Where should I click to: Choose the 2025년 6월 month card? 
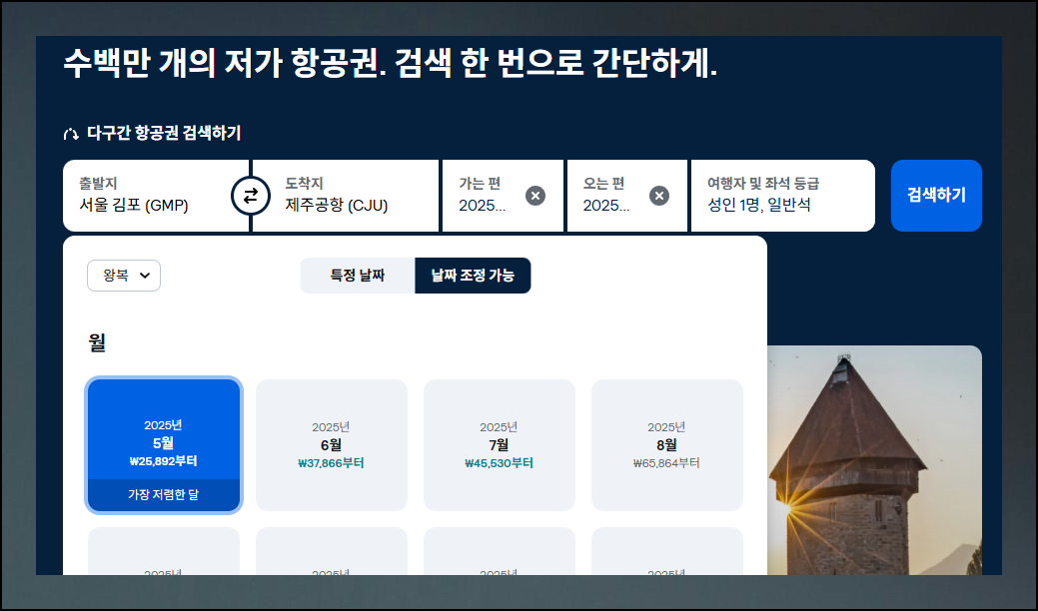(332, 445)
